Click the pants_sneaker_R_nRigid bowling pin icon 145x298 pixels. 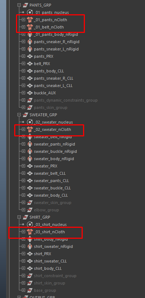30,42
